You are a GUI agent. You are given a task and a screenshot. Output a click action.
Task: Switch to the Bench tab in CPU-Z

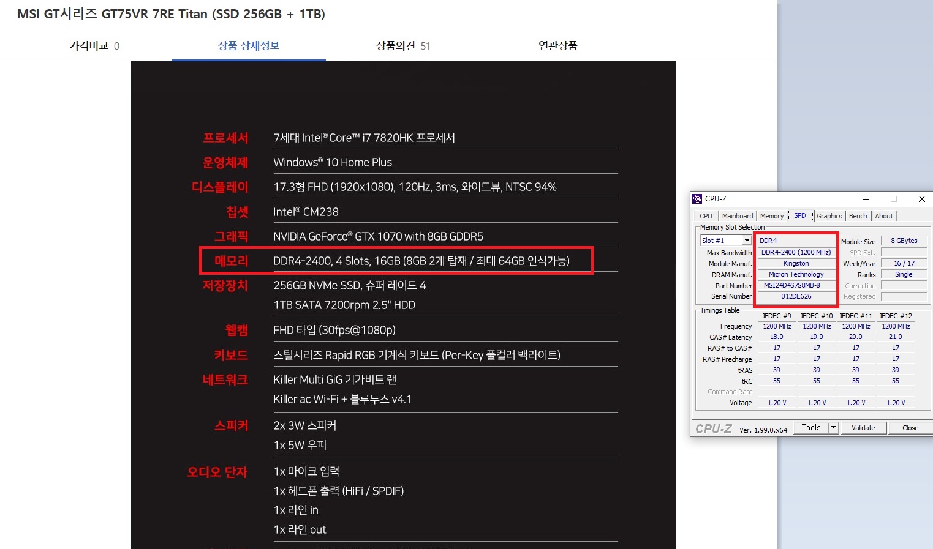858,216
